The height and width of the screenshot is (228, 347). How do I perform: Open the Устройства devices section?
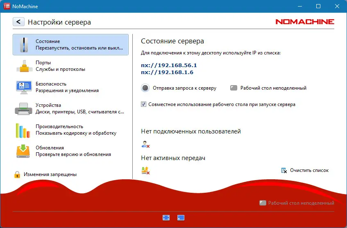[x=70, y=108]
